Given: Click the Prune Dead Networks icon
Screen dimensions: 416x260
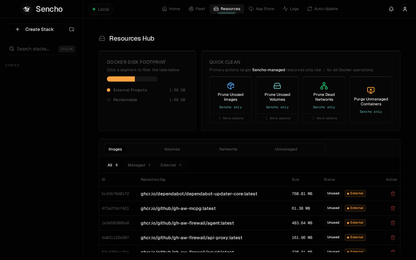Looking at the screenshot, I should click(324, 86).
